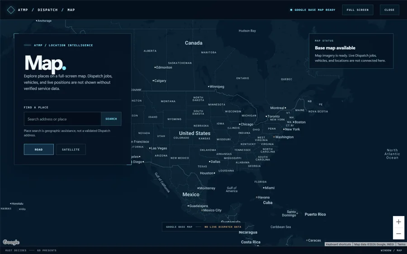Close the map view
This screenshot has height=254, width=407.
389,10
